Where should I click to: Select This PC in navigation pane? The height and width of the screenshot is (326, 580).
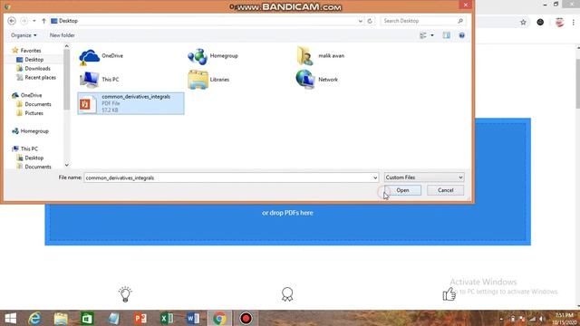point(25,149)
